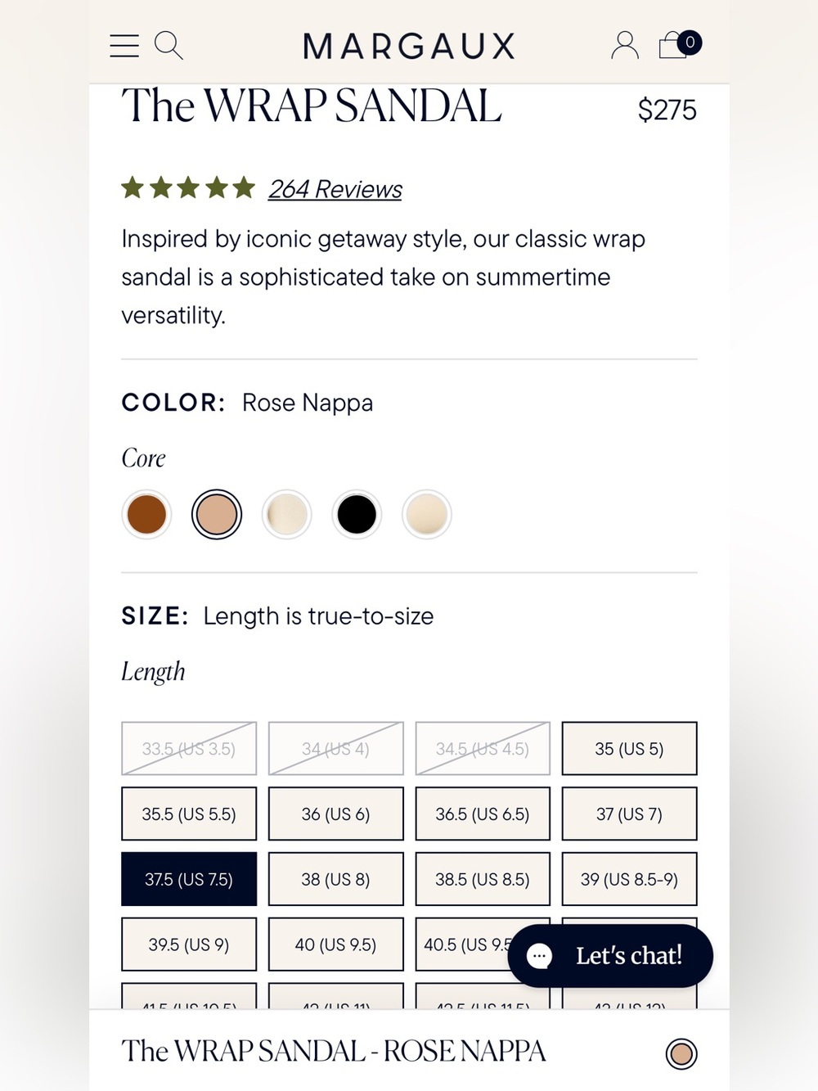Choose size 37.5 (US 7.5)
This screenshot has height=1091, width=818.
click(x=189, y=879)
